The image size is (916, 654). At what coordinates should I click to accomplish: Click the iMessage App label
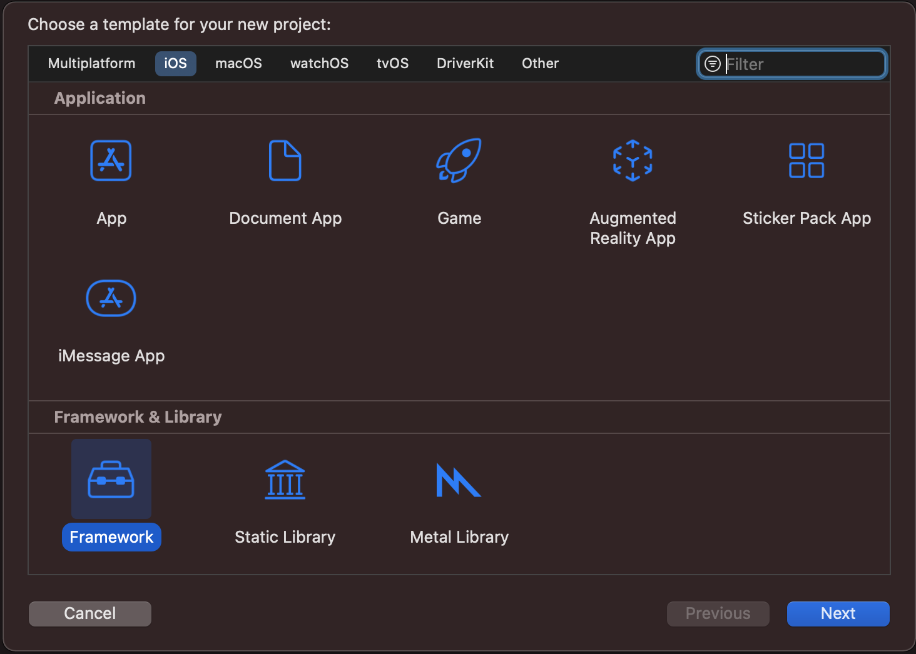(111, 356)
